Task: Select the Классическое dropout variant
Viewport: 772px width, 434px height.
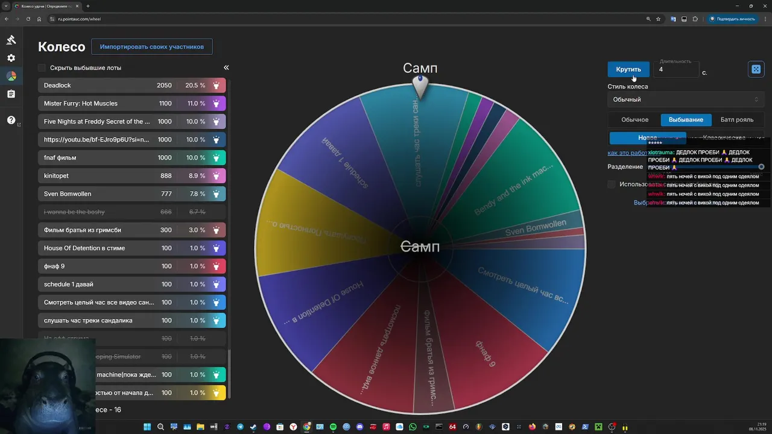Action: coord(724,138)
